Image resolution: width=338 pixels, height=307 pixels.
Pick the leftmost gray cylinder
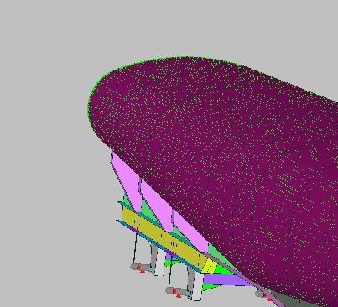[140, 268]
